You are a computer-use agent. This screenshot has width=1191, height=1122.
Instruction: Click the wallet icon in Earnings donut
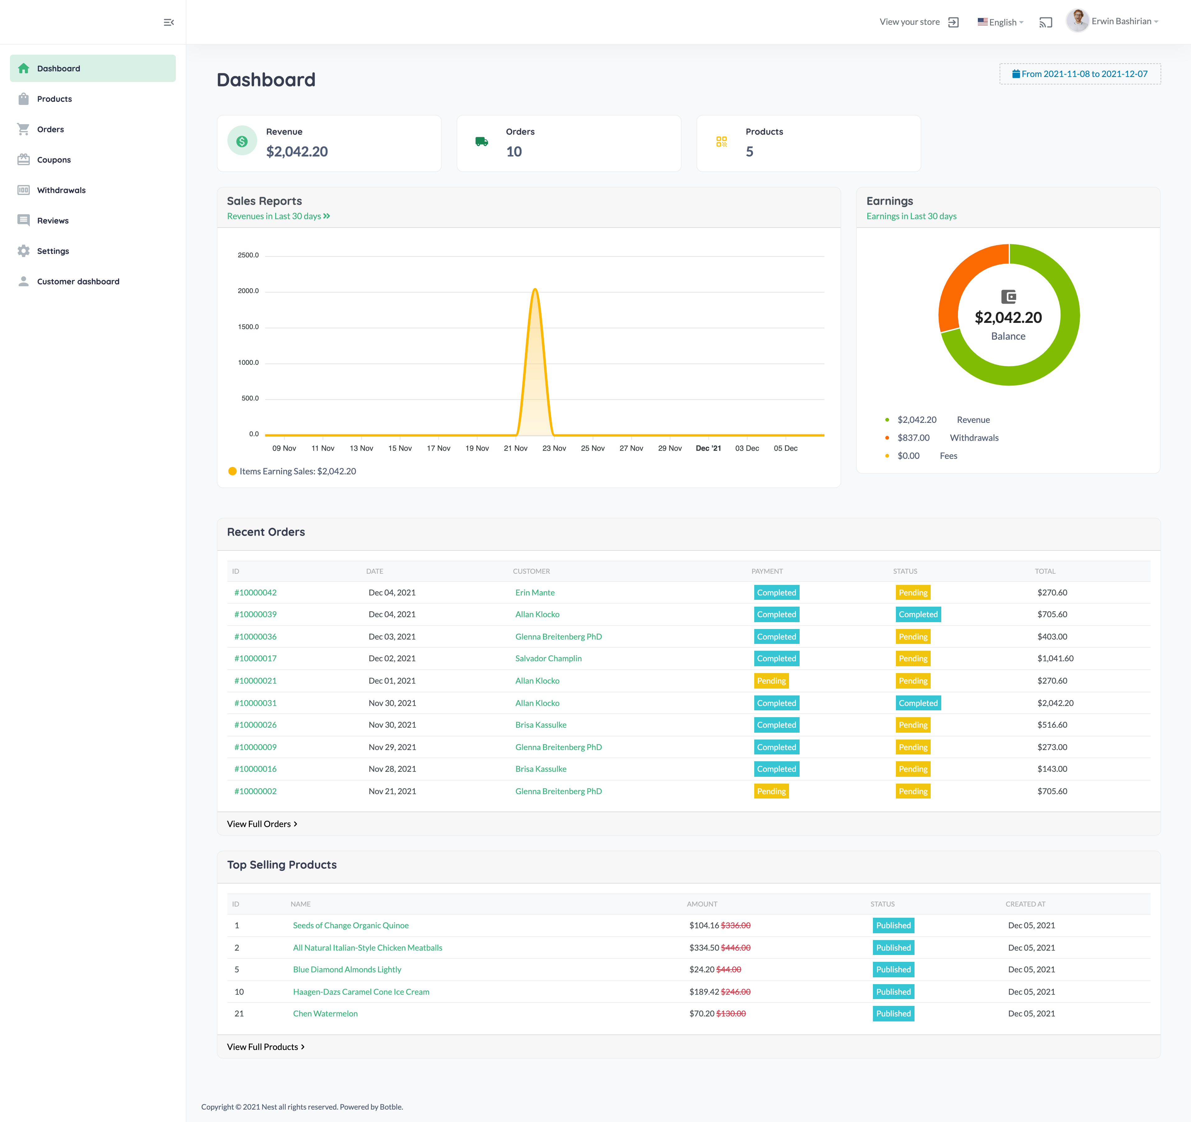pos(1009,296)
